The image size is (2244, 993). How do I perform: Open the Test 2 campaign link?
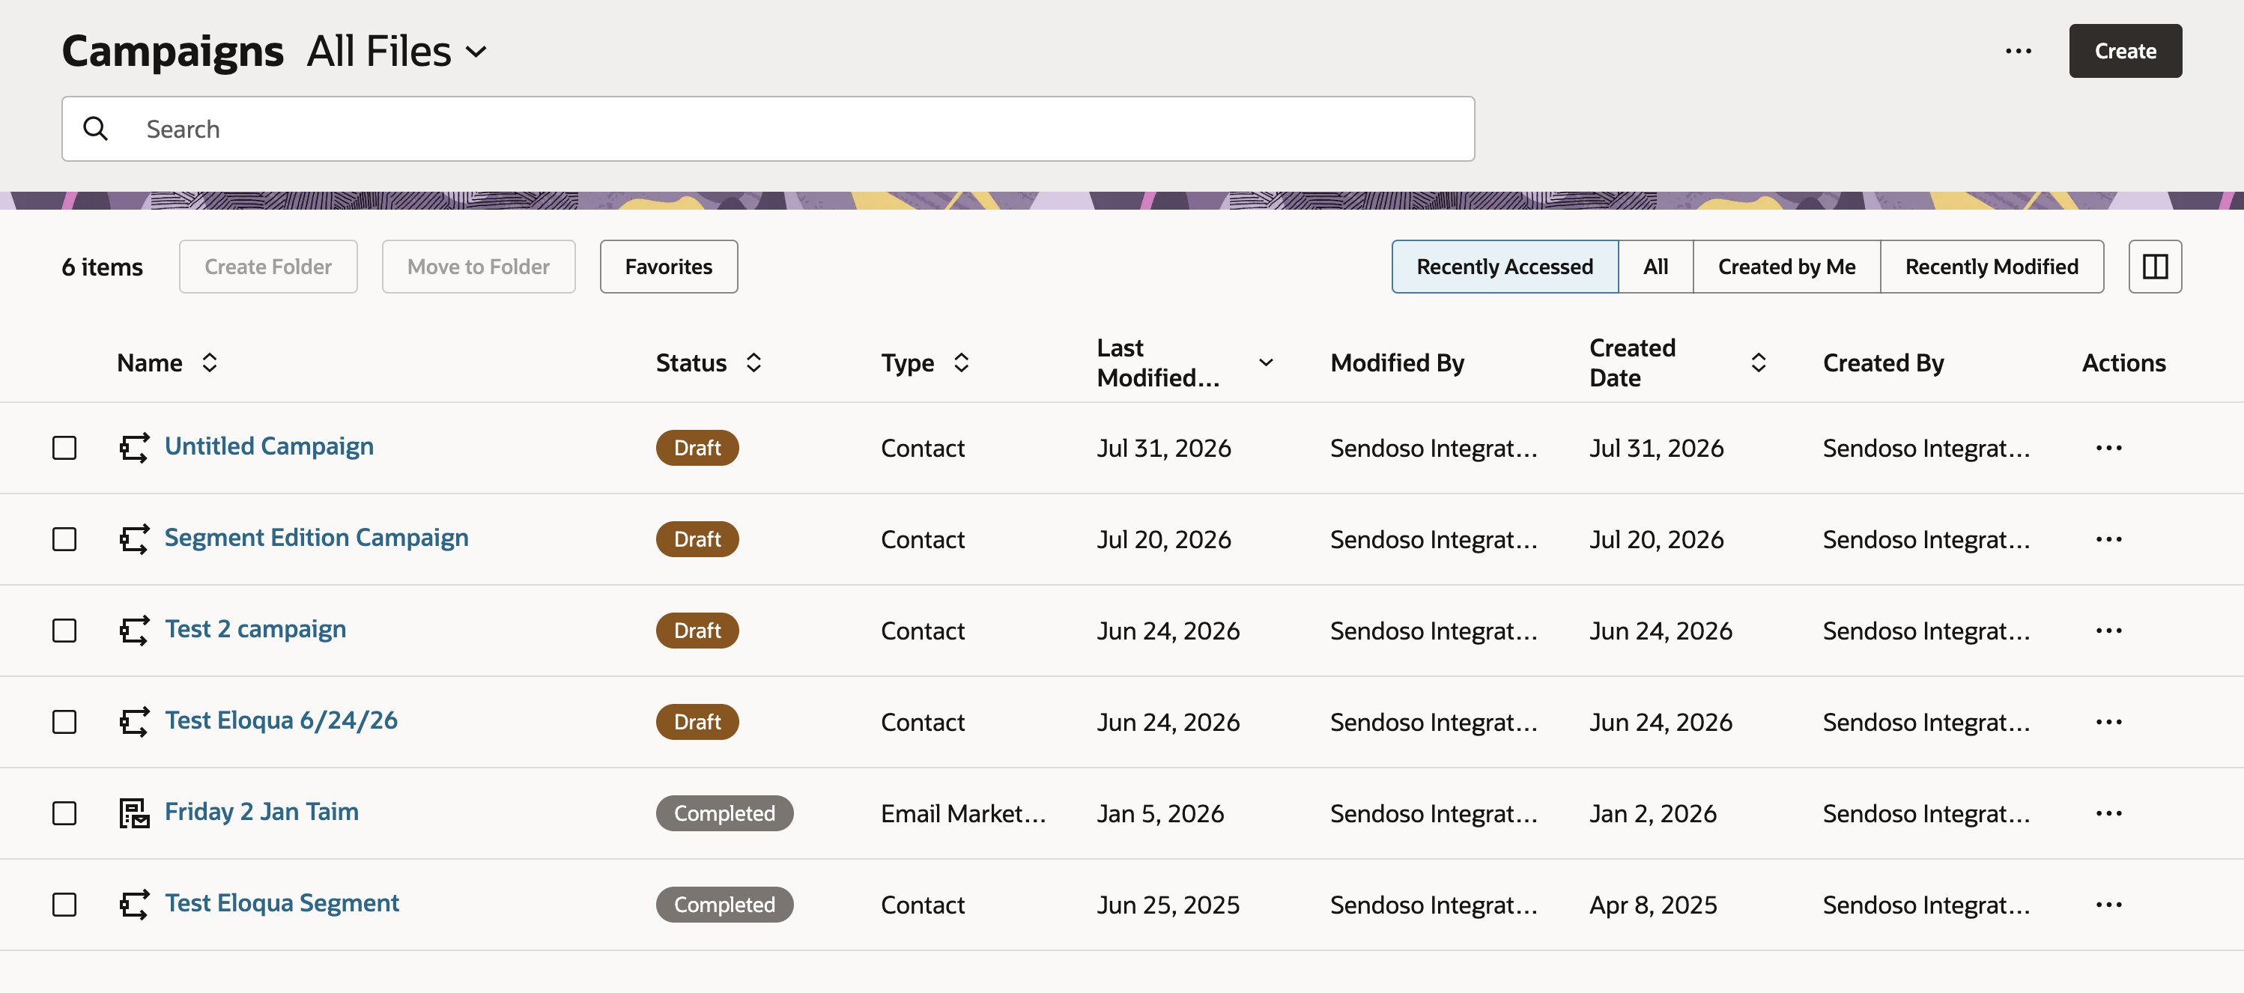tap(255, 629)
